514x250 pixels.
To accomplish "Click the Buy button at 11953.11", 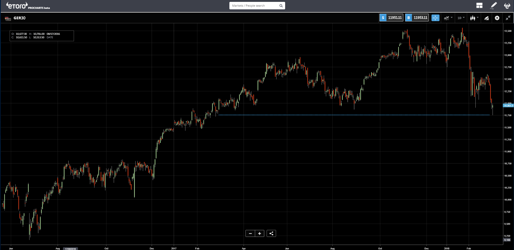I will [417, 18].
